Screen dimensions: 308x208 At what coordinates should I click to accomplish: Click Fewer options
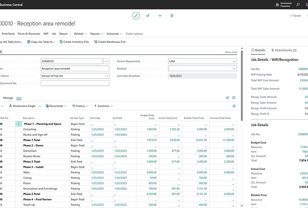coord(134,34)
